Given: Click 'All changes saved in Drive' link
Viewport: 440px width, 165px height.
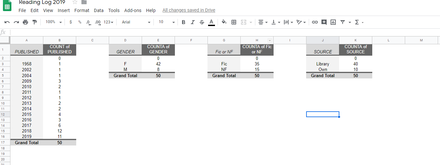Looking at the screenshot, I should [189, 10].
